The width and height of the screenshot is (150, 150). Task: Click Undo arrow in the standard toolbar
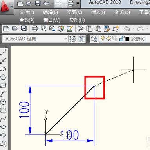tap(127, 28)
